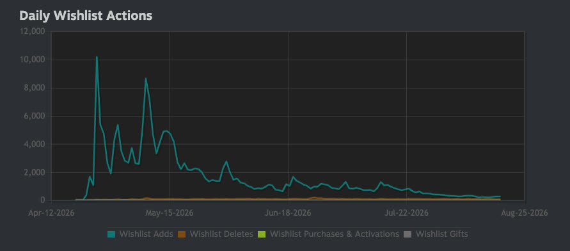Click the Daily Wishlist Actions chart title
The width and height of the screenshot is (570, 251).
tap(86, 15)
